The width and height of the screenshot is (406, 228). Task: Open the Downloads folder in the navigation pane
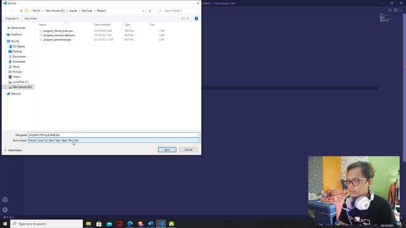[x=19, y=62]
